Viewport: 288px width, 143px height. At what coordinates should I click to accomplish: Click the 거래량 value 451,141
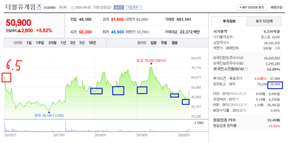pos(184,19)
